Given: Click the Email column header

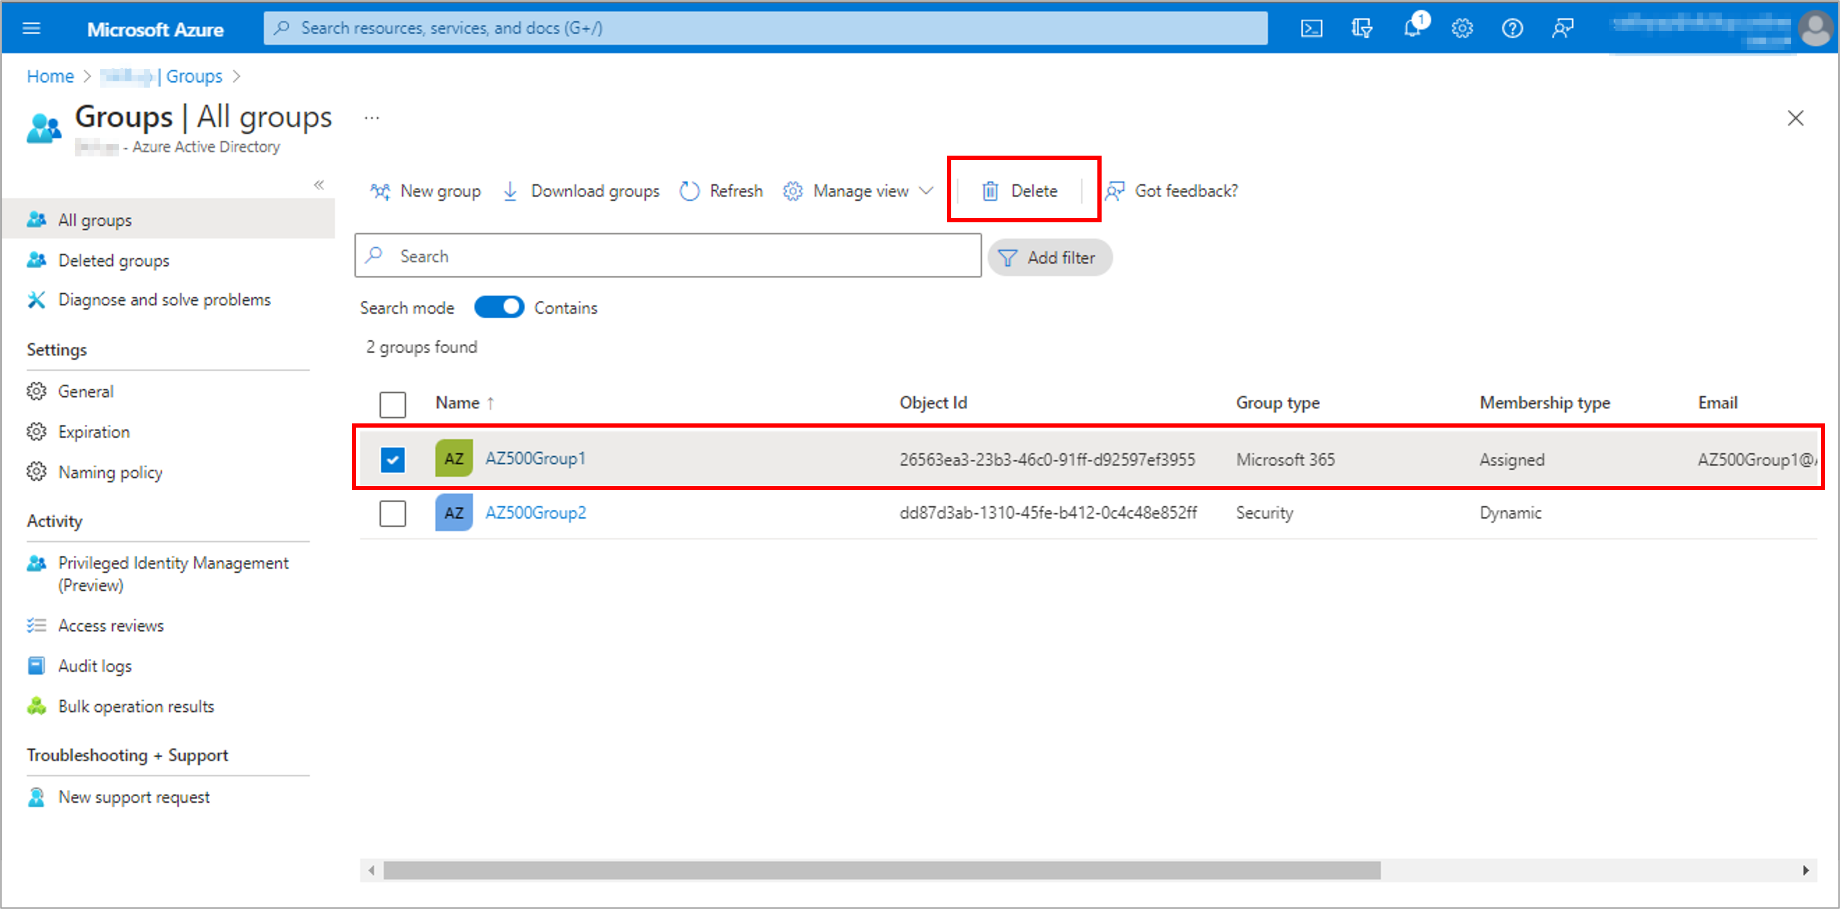Looking at the screenshot, I should coord(1717,403).
